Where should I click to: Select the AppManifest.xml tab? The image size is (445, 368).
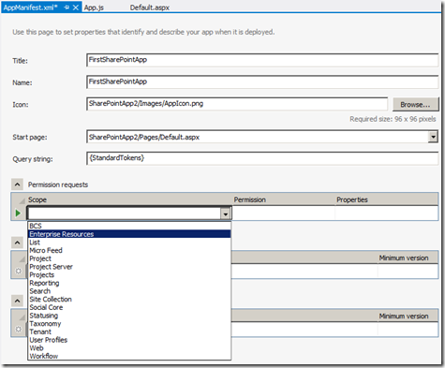click(x=31, y=7)
